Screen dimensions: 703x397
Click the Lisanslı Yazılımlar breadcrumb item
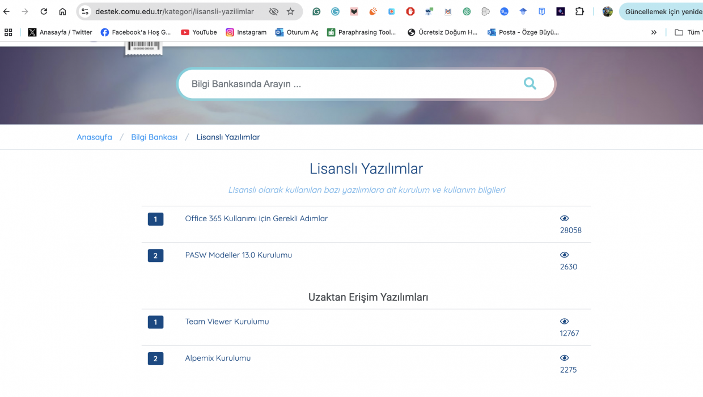(x=228, y=137)
